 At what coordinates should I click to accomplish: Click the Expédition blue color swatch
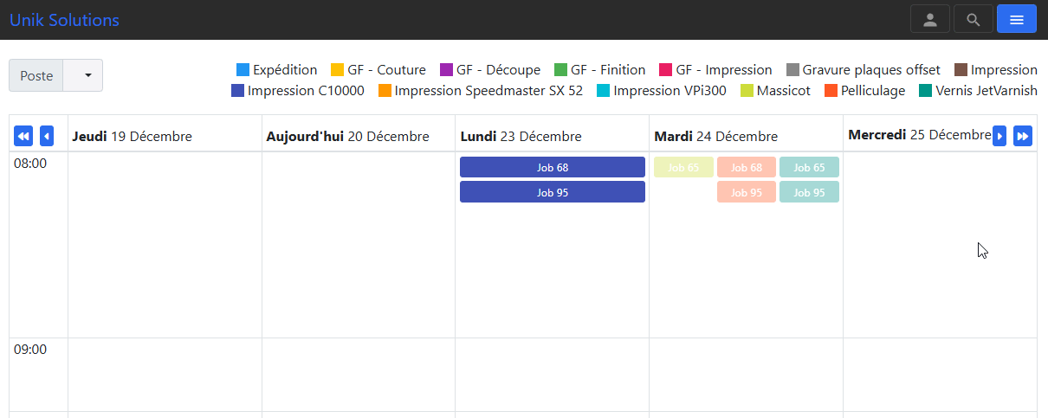[243, 70]
